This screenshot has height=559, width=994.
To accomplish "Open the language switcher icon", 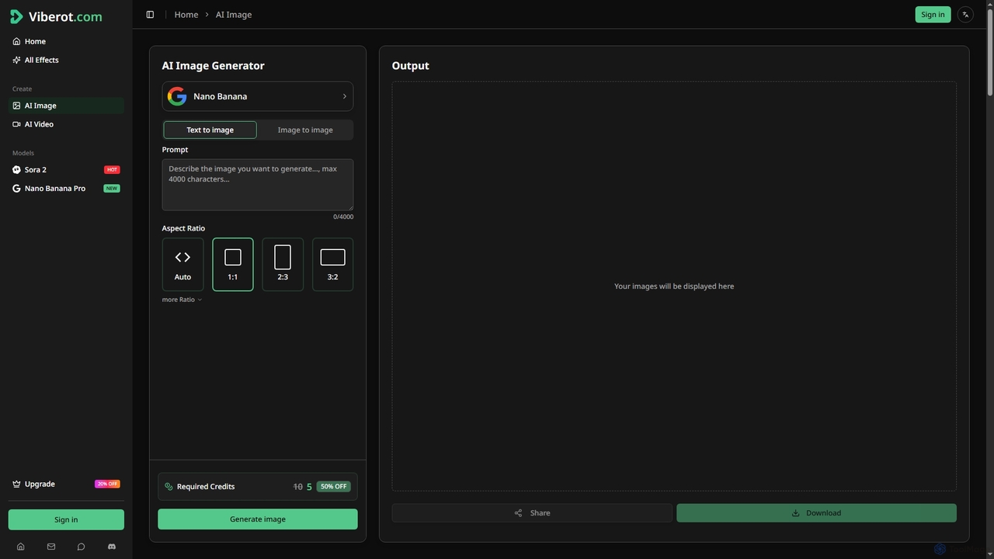I will (x=965, y=15).
